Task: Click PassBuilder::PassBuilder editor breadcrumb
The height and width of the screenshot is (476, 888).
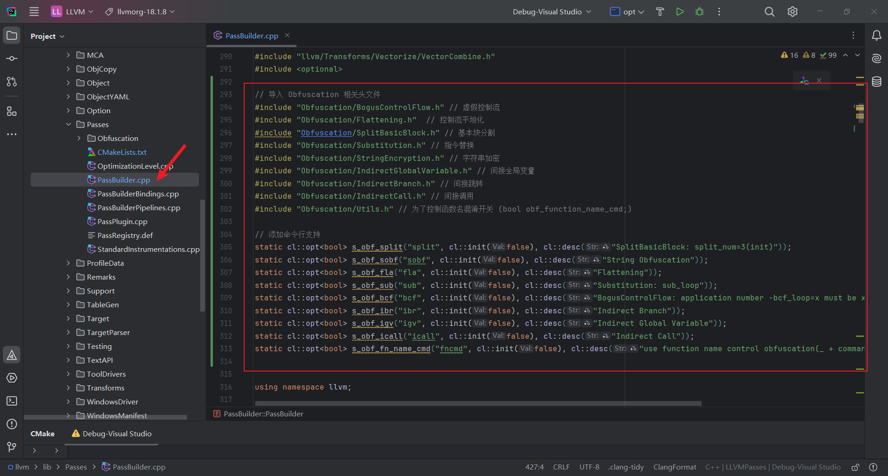Action: click(x=259, y=414)
